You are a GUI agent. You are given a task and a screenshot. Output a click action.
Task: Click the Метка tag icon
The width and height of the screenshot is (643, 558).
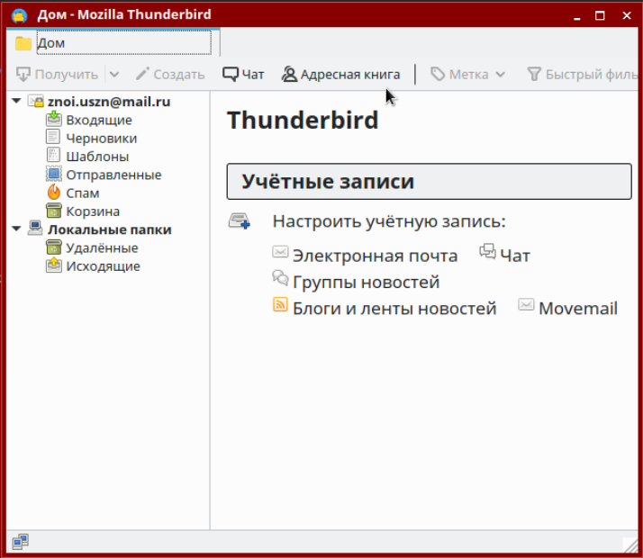pyautogui.click(x=438, y=74)
